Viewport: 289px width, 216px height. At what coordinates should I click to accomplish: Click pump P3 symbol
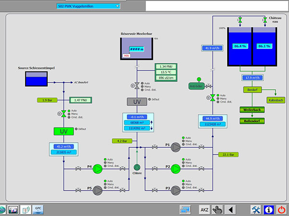tap(176, 190)
